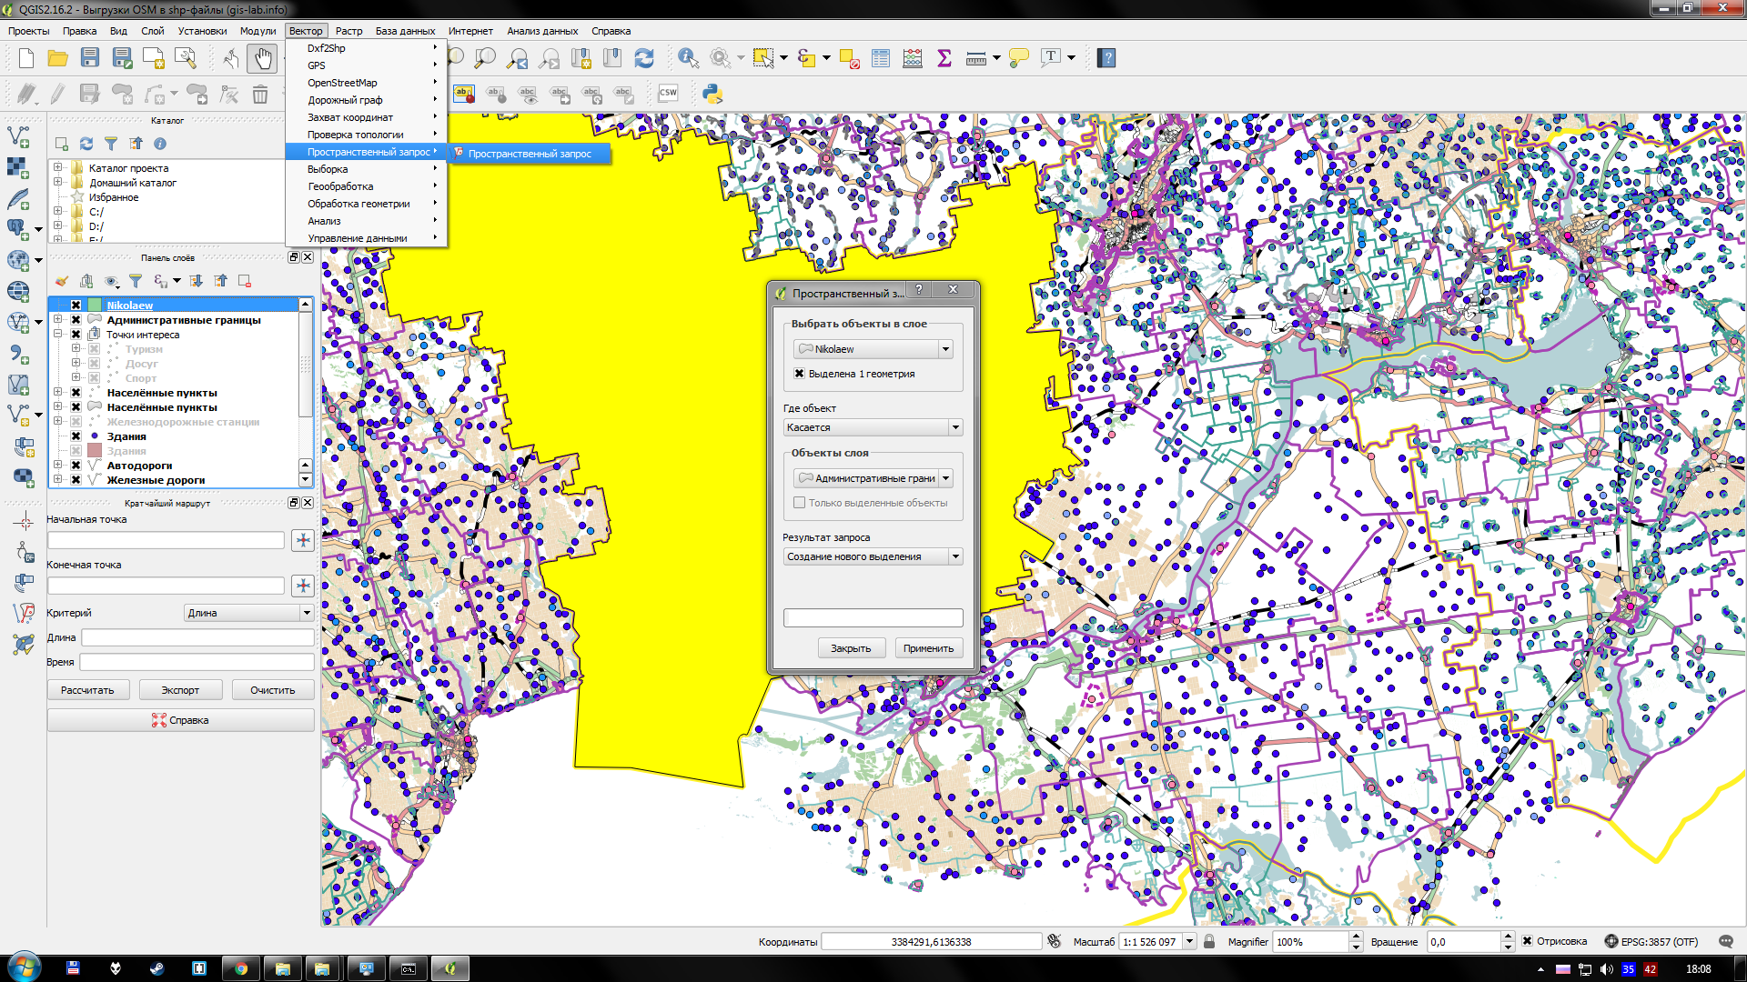Launch the CSW catalog client icon

tap(668, 94)
